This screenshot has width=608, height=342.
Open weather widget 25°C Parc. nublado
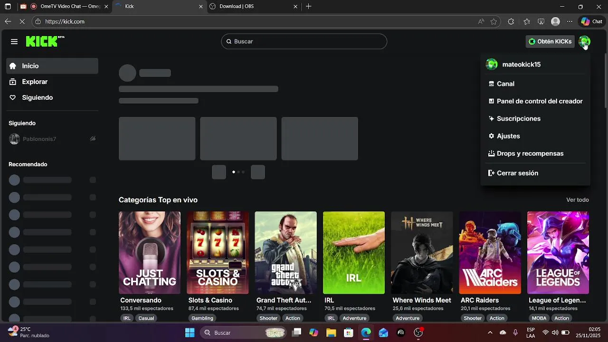[x=29, y=332]
